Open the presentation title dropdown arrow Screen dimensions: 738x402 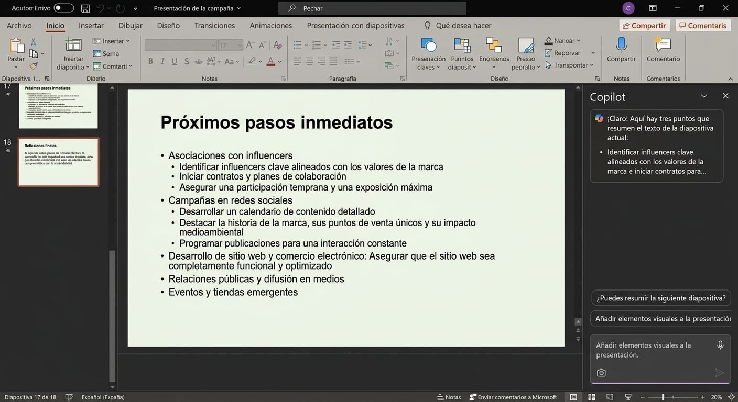tap(239, 8)
